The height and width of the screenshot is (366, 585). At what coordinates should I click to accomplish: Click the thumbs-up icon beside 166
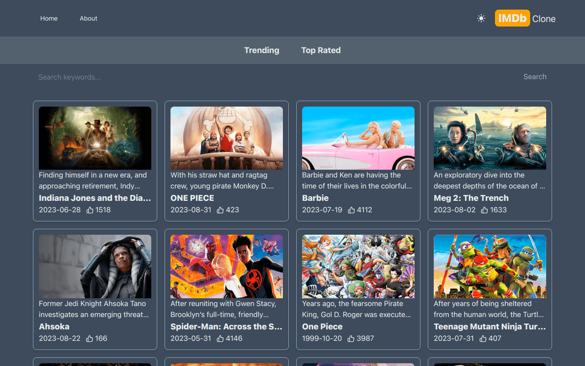pos(90,339)
